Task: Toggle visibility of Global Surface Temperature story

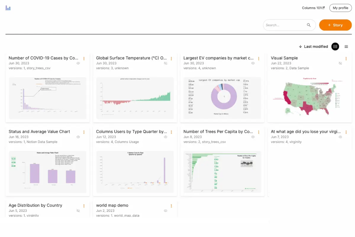Action: 166,63
